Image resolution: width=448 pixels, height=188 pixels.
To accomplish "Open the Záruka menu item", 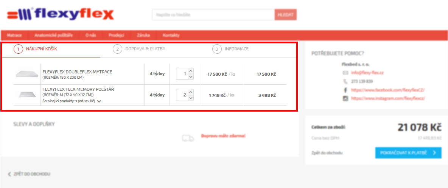I will [143, 36].
